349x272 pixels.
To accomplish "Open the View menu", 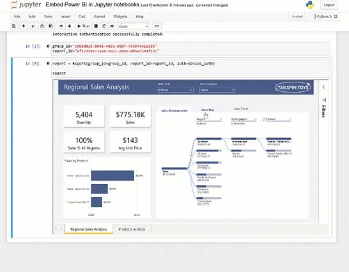I will coord(48,17).
